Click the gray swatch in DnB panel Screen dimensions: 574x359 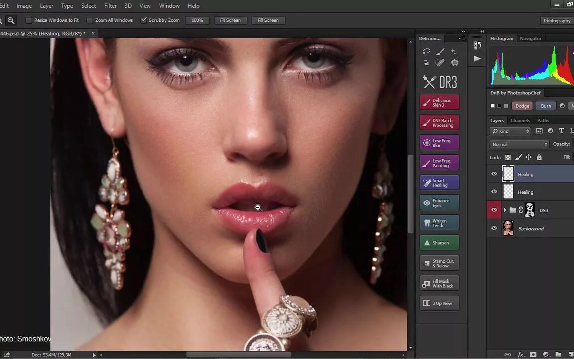click(506, 106)
